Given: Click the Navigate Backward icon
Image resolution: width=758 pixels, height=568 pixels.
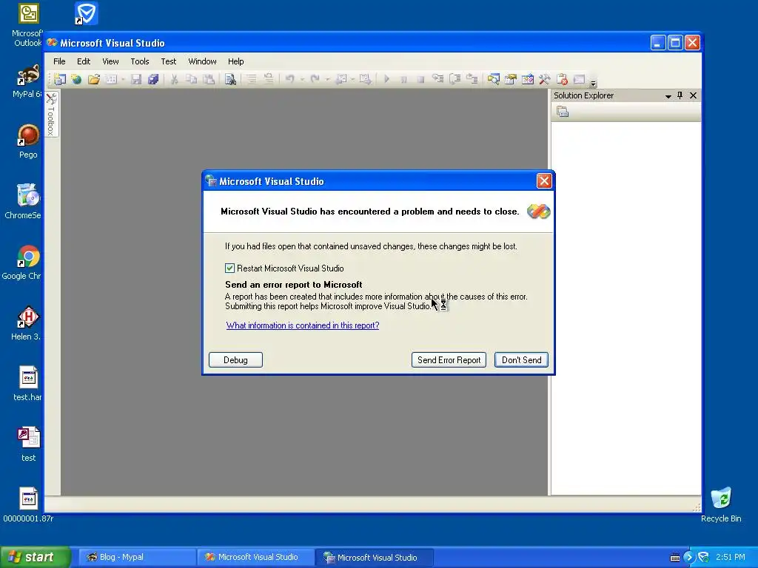Looking at the screenshot, I should click(341, 79).
